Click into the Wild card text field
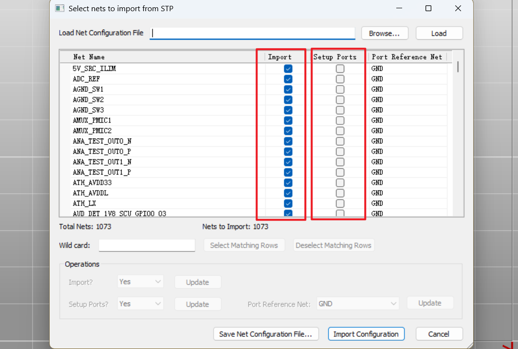 coord(147,245)
